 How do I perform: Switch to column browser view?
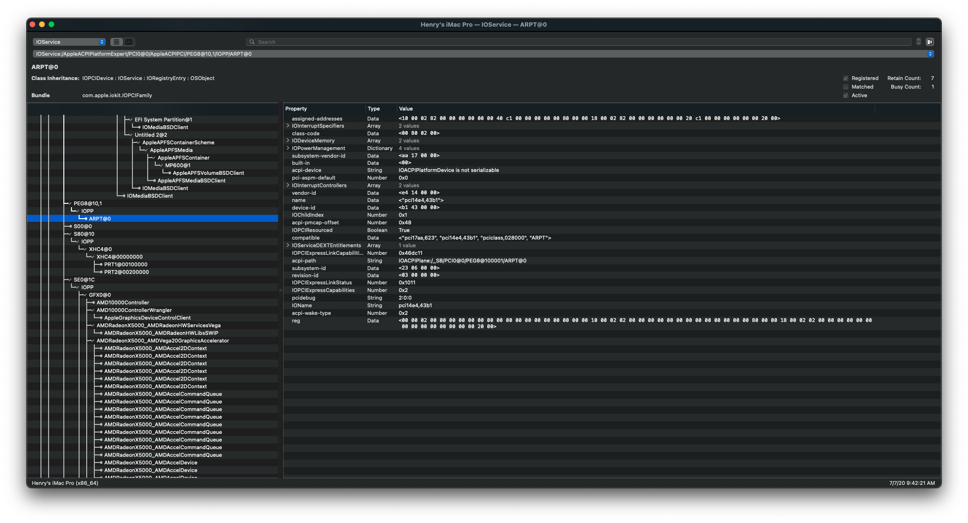(129, 42)
